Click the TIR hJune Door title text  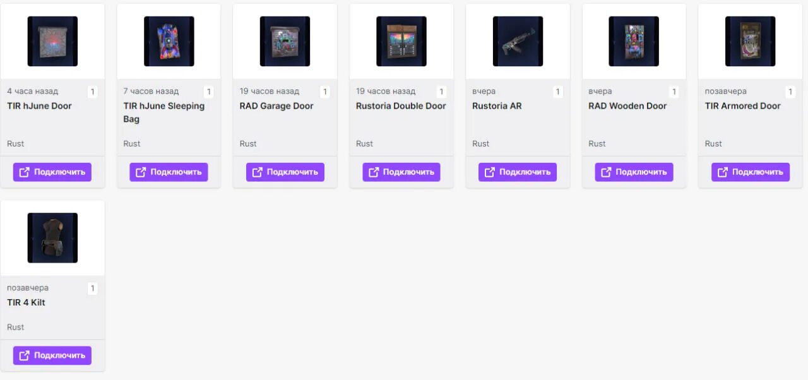coord(39,106)
